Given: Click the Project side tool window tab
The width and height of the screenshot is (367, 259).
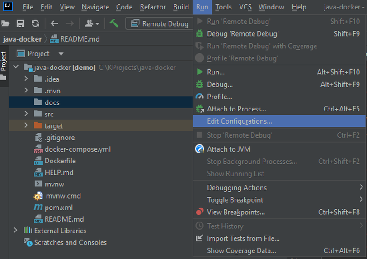Looking at the screenshot, I should click(4, 61).
